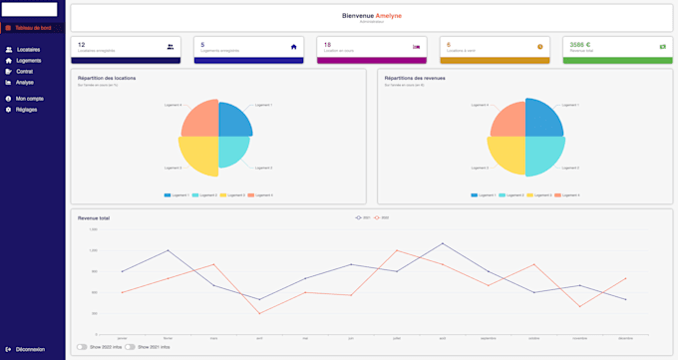Click the Logements house icon in sidebar
The image size is (678, 360).
coord(8,61)
